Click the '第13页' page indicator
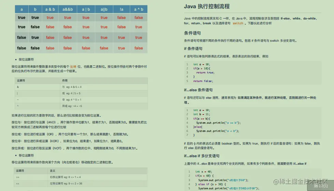The height and width of the screenshot is (191, 334). coord(321,186)
